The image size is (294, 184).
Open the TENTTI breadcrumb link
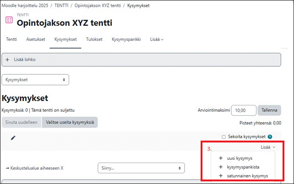61,6
